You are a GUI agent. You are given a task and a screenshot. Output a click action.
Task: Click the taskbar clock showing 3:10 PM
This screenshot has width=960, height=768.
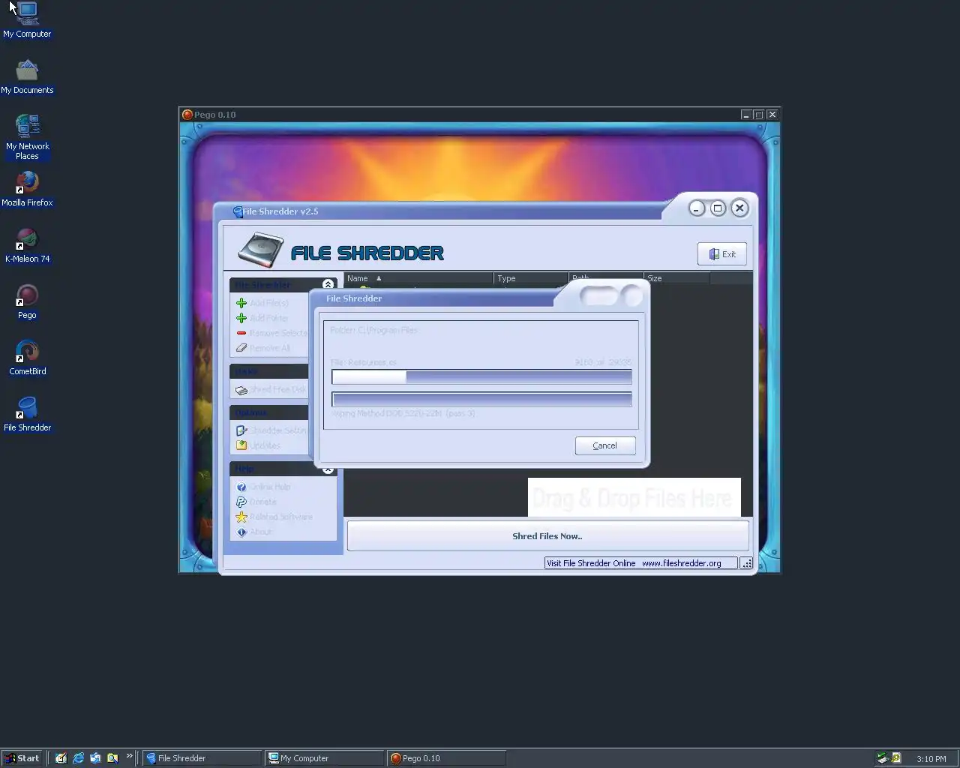click(931, 759)
